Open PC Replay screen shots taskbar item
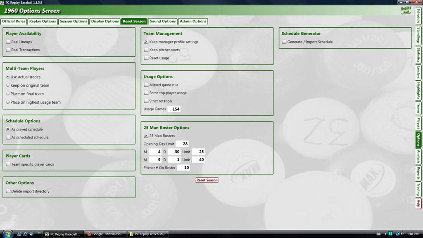 [x=148, y=234]
